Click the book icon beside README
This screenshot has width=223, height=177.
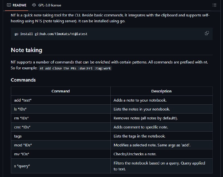point(9,5)
